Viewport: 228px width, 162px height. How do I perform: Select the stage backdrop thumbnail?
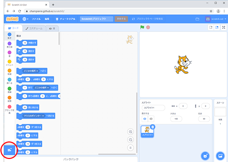(x=220, y=112)
